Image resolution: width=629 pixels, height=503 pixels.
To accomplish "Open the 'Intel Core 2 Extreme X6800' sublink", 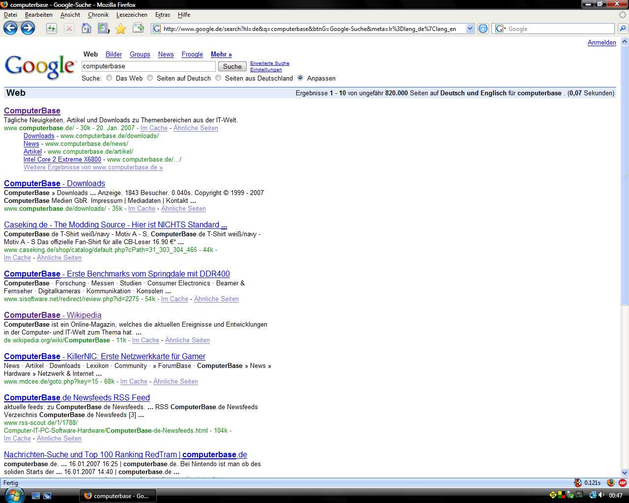I will pos(62,159).
